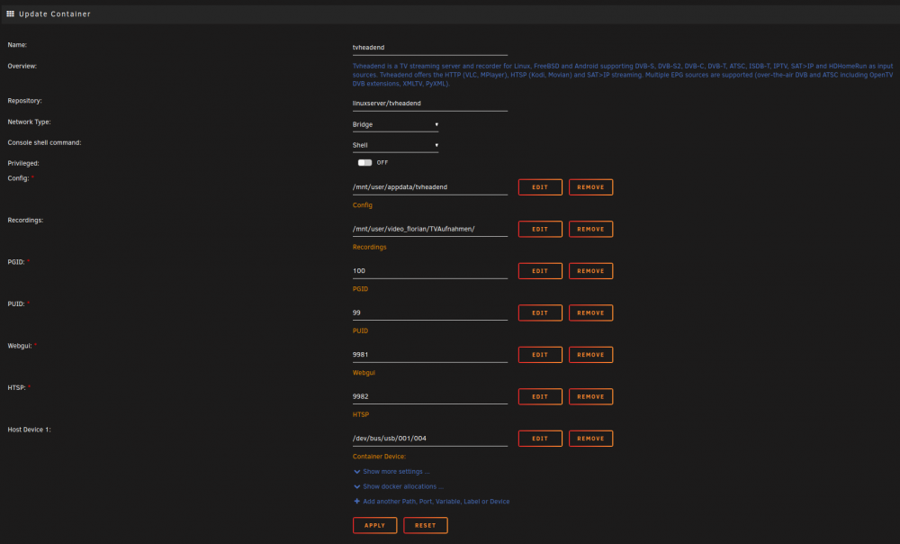
Task: Click the Apply button
Action: click(374, 526)
